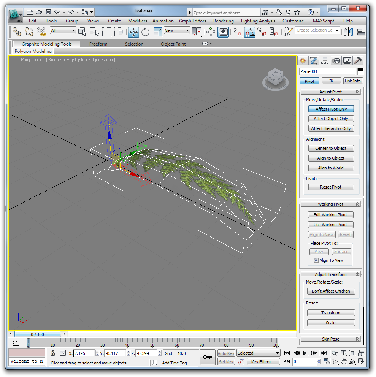376x377 pixels.
Task: Open the Create command panel tab
Action: coord(303,60)
